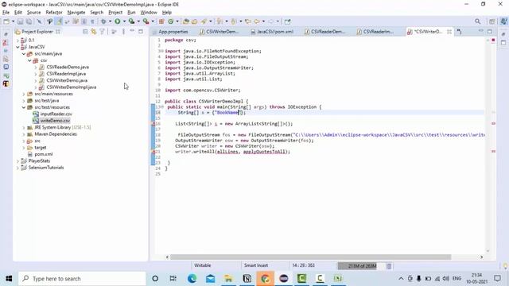This screenshot has height=286, width=509.
Task: Expand the src/main/resources folder
Action: 24,94
